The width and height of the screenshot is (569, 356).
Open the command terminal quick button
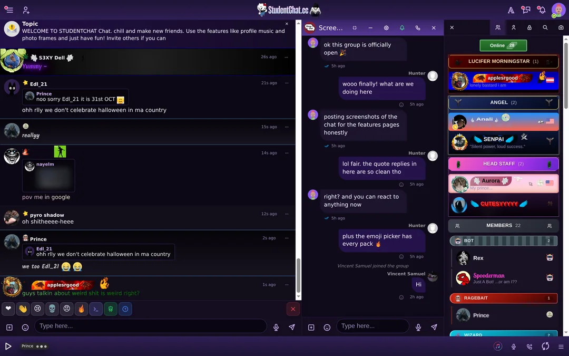[96, 309]
